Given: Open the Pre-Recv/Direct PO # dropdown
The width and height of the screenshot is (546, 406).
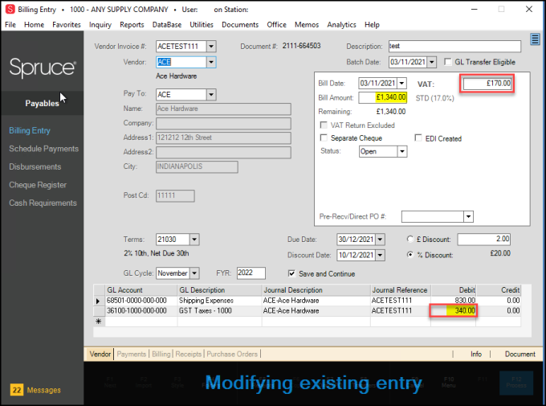Looking at the screenshot, I should pos(468,216).
